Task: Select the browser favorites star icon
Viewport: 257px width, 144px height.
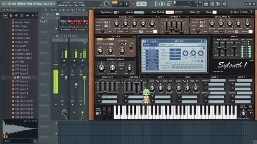Action: 33,15
